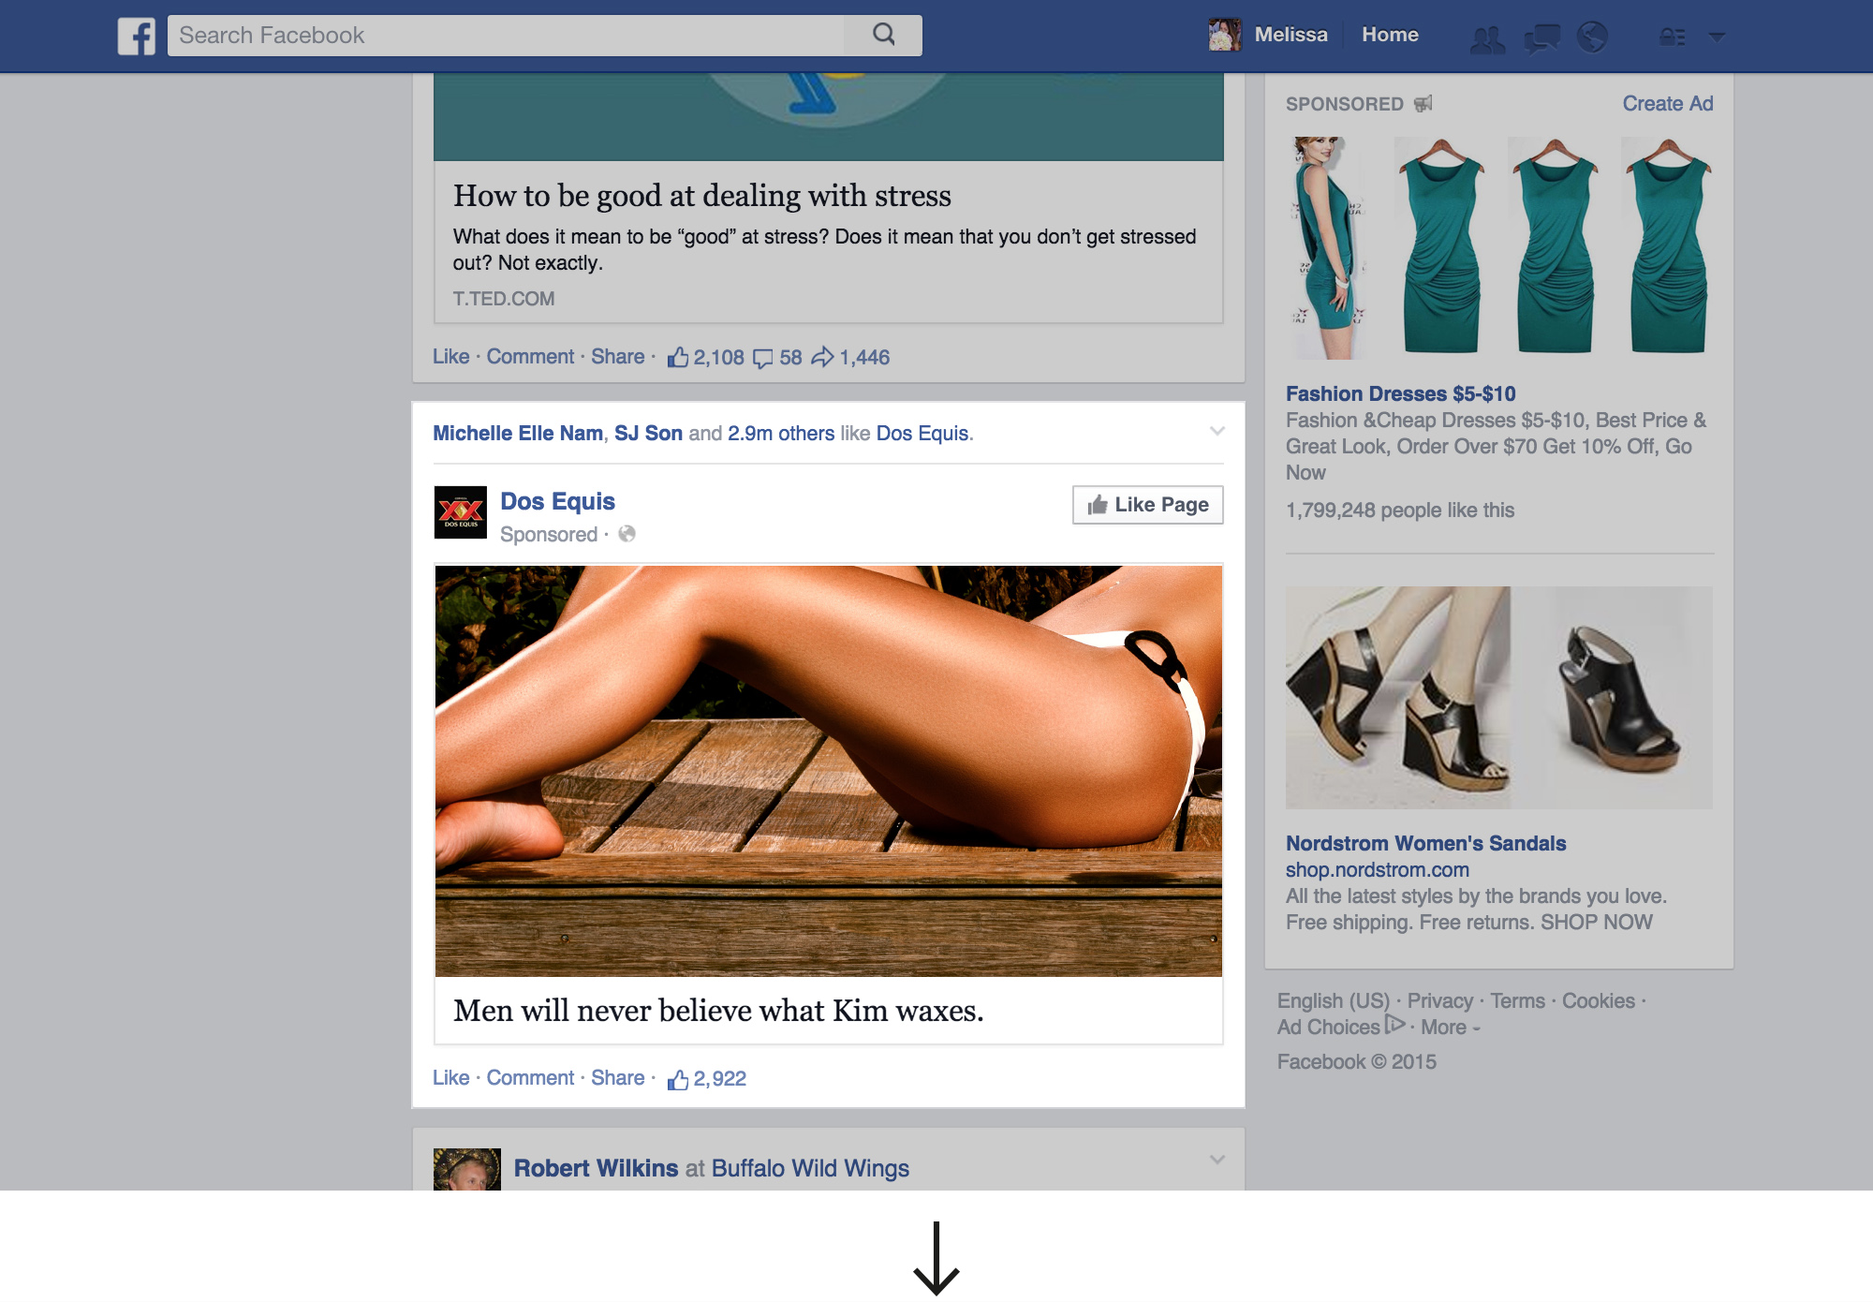Open the Dos Equis ad image
Viewport: 1873px width, 1302px height.
(x=829, y=771)
